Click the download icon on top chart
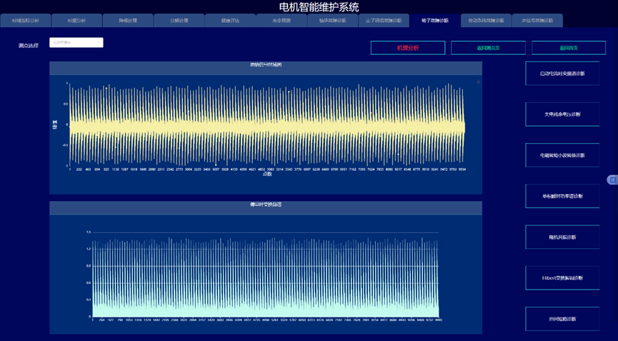 click(478, 82)
